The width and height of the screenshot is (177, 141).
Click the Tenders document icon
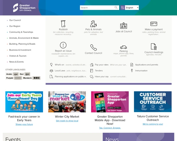tap(91, 70)
